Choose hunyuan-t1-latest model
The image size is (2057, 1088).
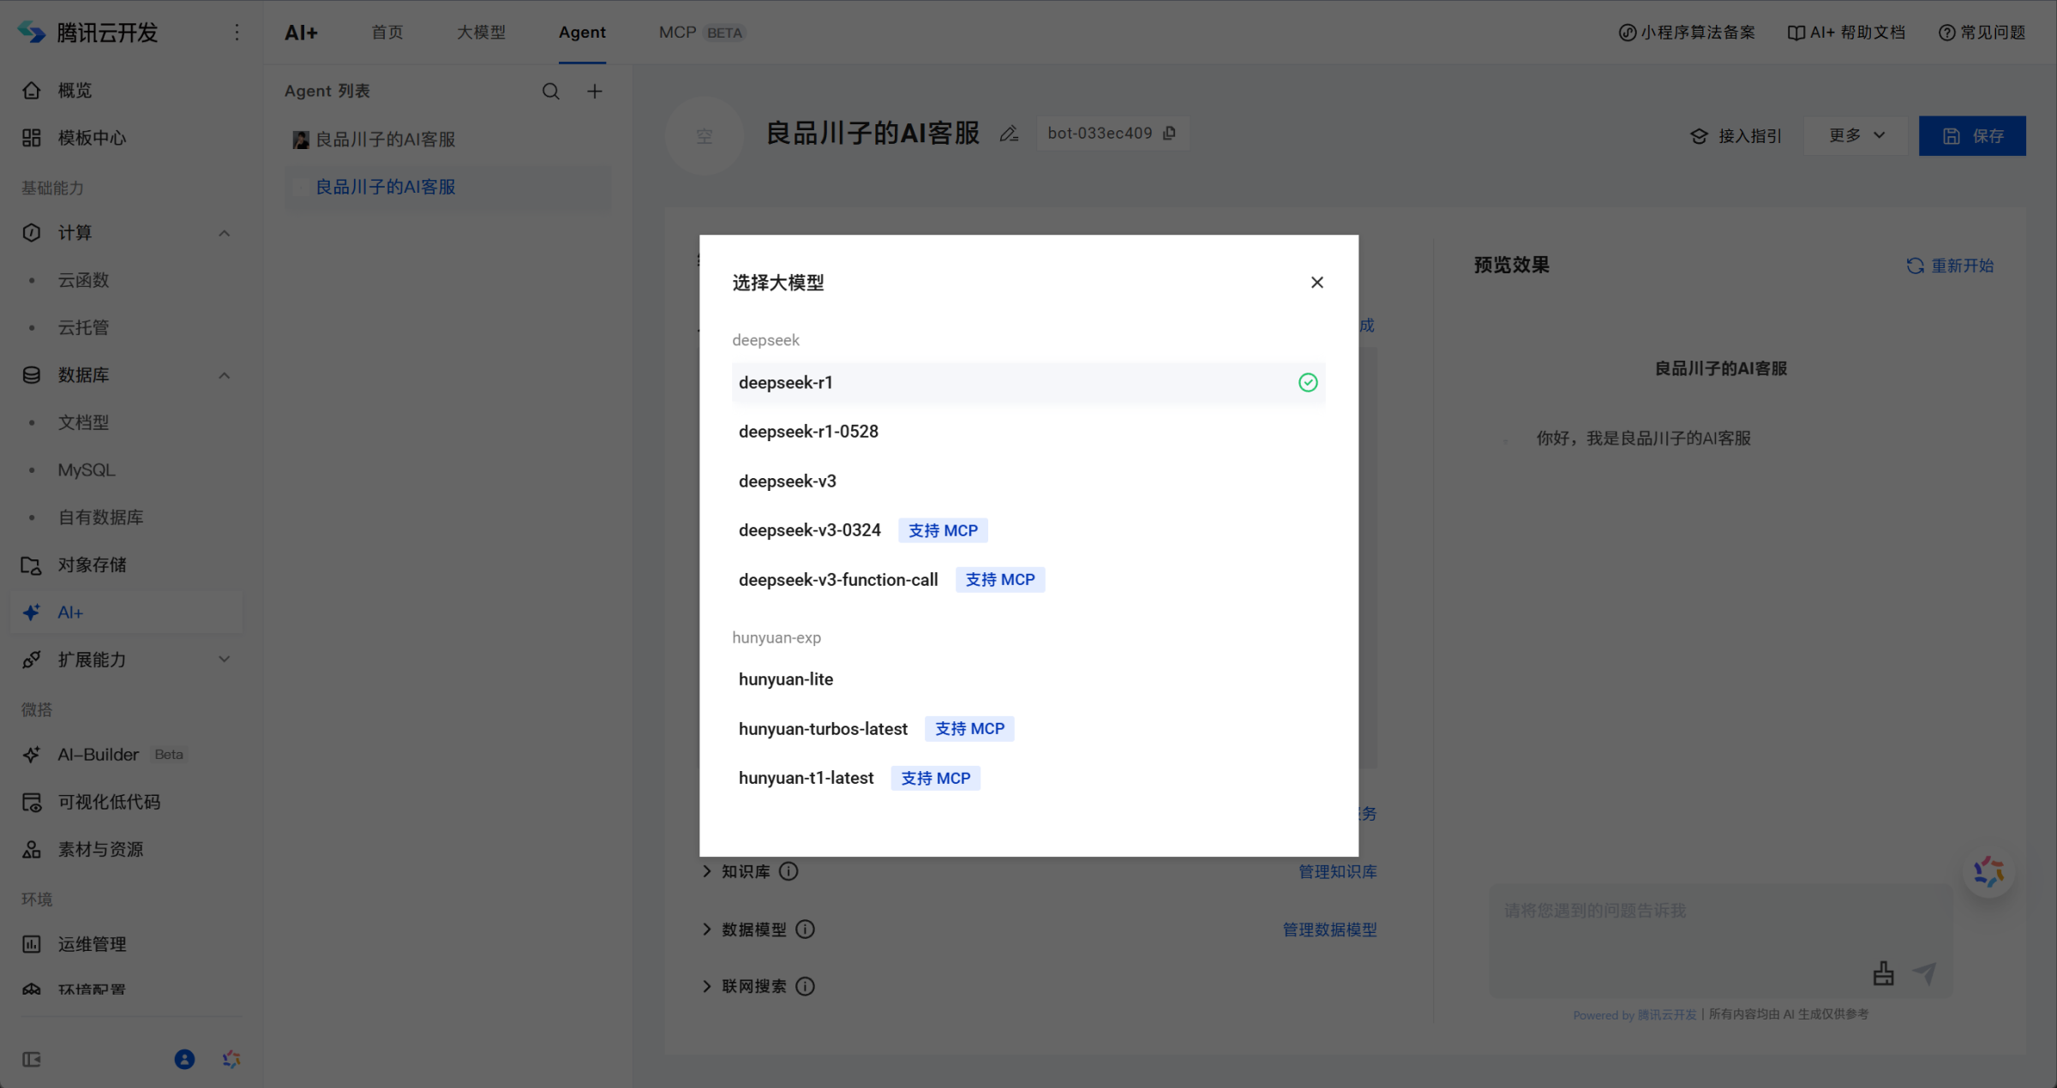click(x=1028, y=778)
